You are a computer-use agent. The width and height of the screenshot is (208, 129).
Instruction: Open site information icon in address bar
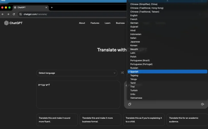point(20,14)
